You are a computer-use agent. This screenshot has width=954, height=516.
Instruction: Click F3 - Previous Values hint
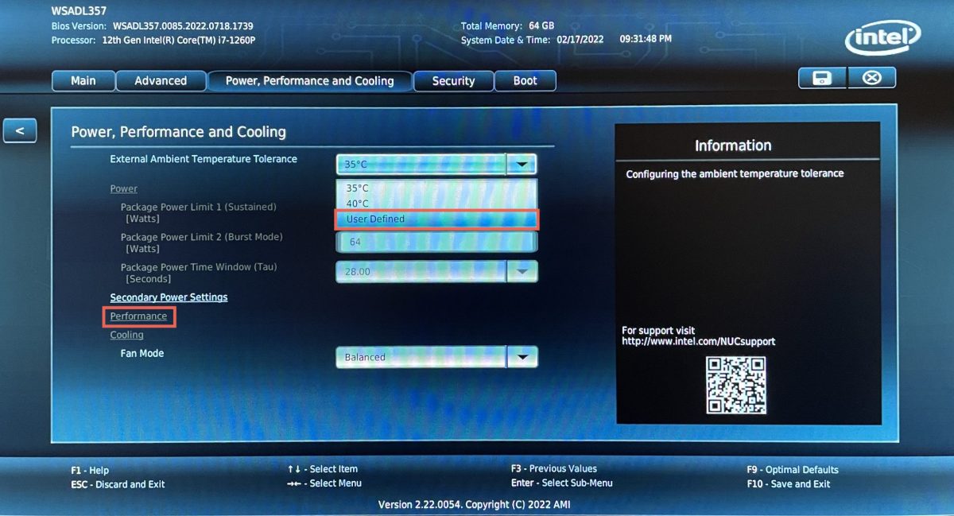point(554,468)
